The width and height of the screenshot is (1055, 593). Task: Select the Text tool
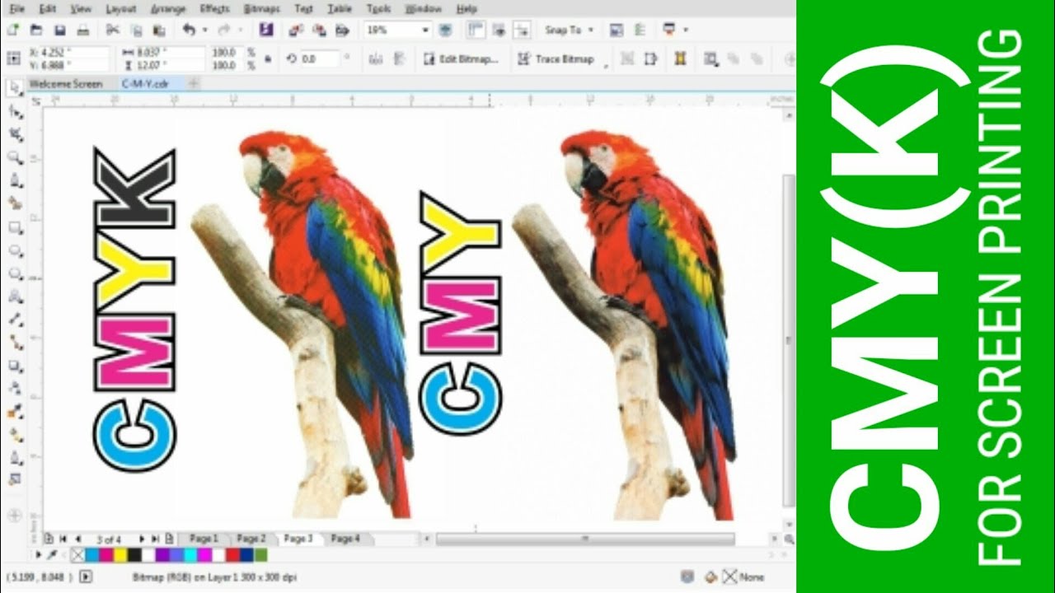point(14,296)
